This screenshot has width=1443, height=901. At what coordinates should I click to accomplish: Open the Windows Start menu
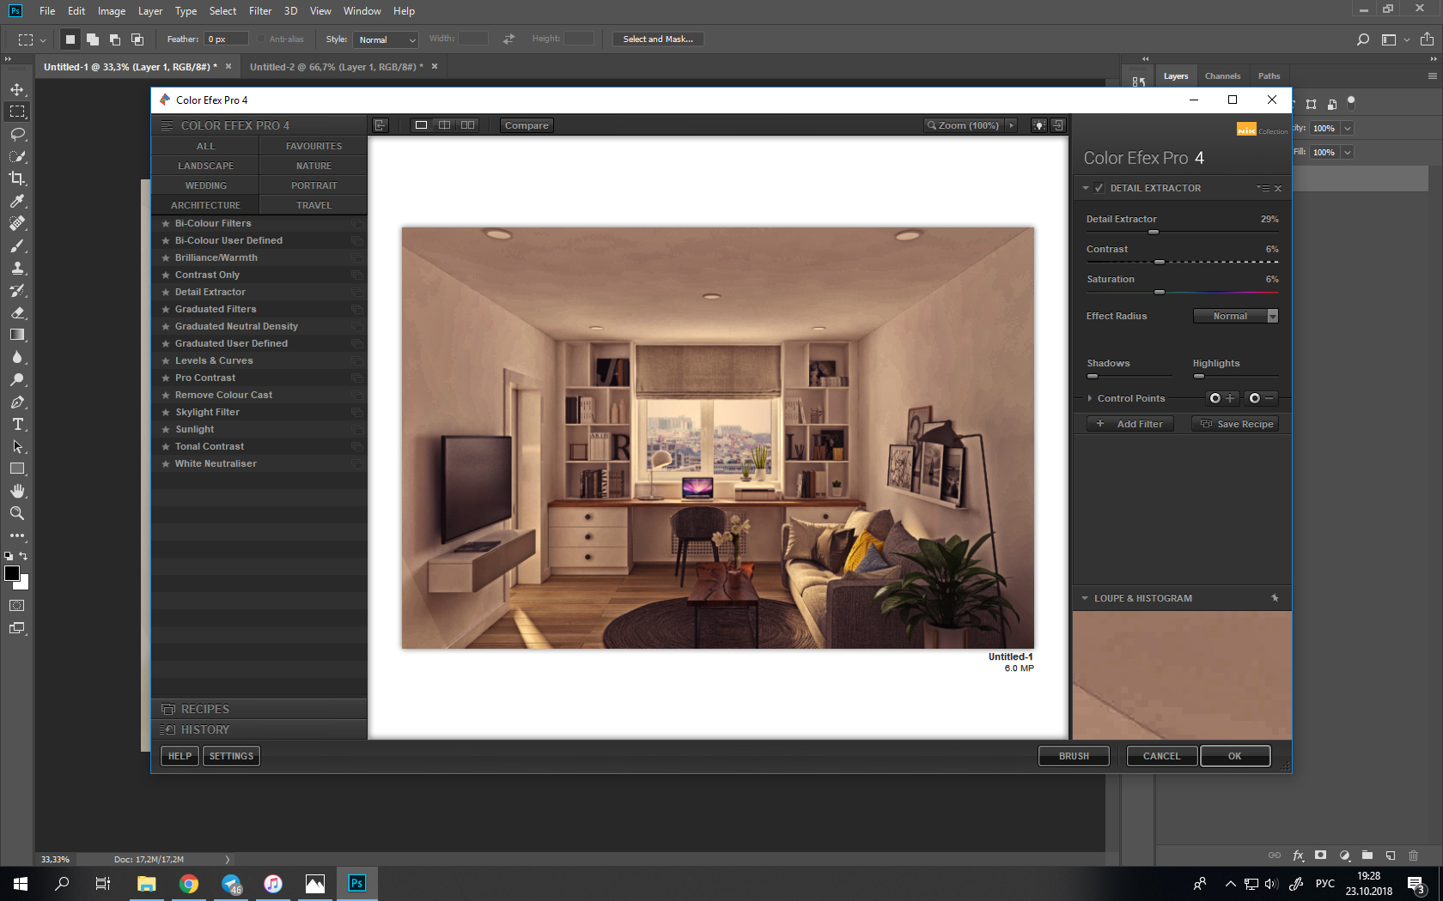click(21, 884)
